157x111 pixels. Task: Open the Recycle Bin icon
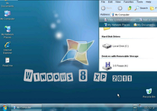coord(149,93)
